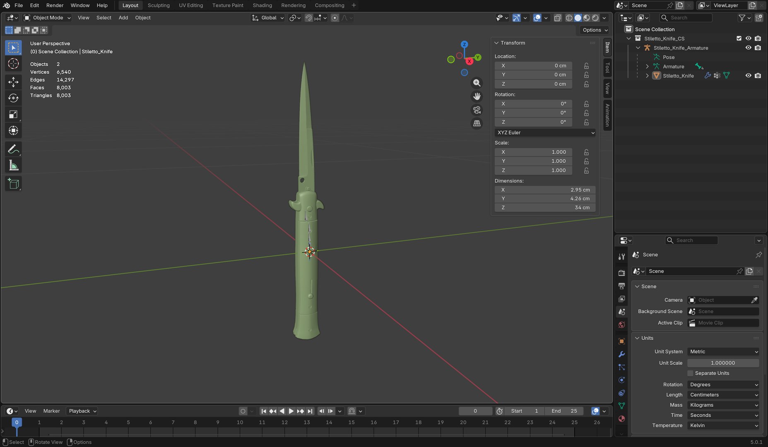The height and width of the screenshot is (447, 768).
Task: Open the World properties tab
Action: pyautogui.click(x=621, y=325)
